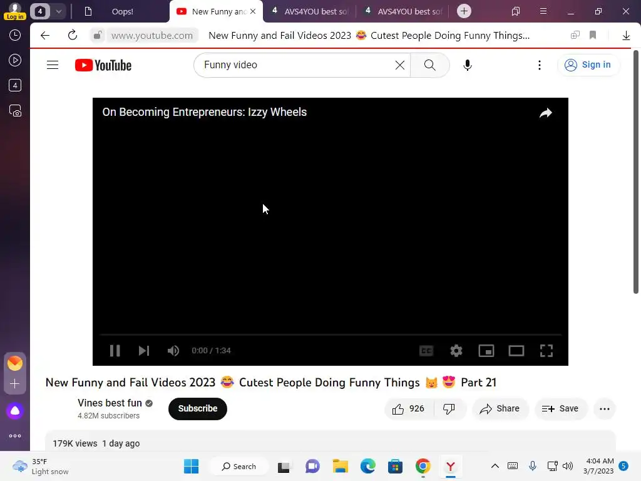Enable miniplayer mode
Viewport: 641px width, 481px height.
pyautogui.click(x=486, y=351)
